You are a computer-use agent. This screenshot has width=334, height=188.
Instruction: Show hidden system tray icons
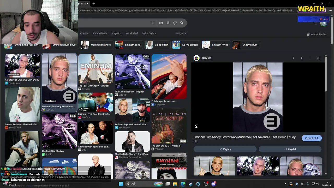click(x=285, y=184)
